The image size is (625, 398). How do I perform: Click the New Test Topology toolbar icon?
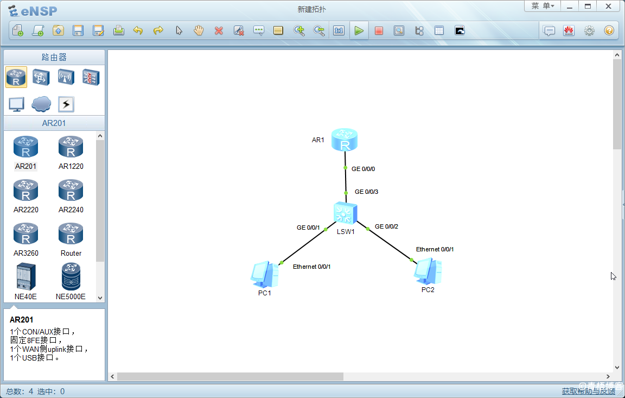pyautogui.click(x=39, y=31)
